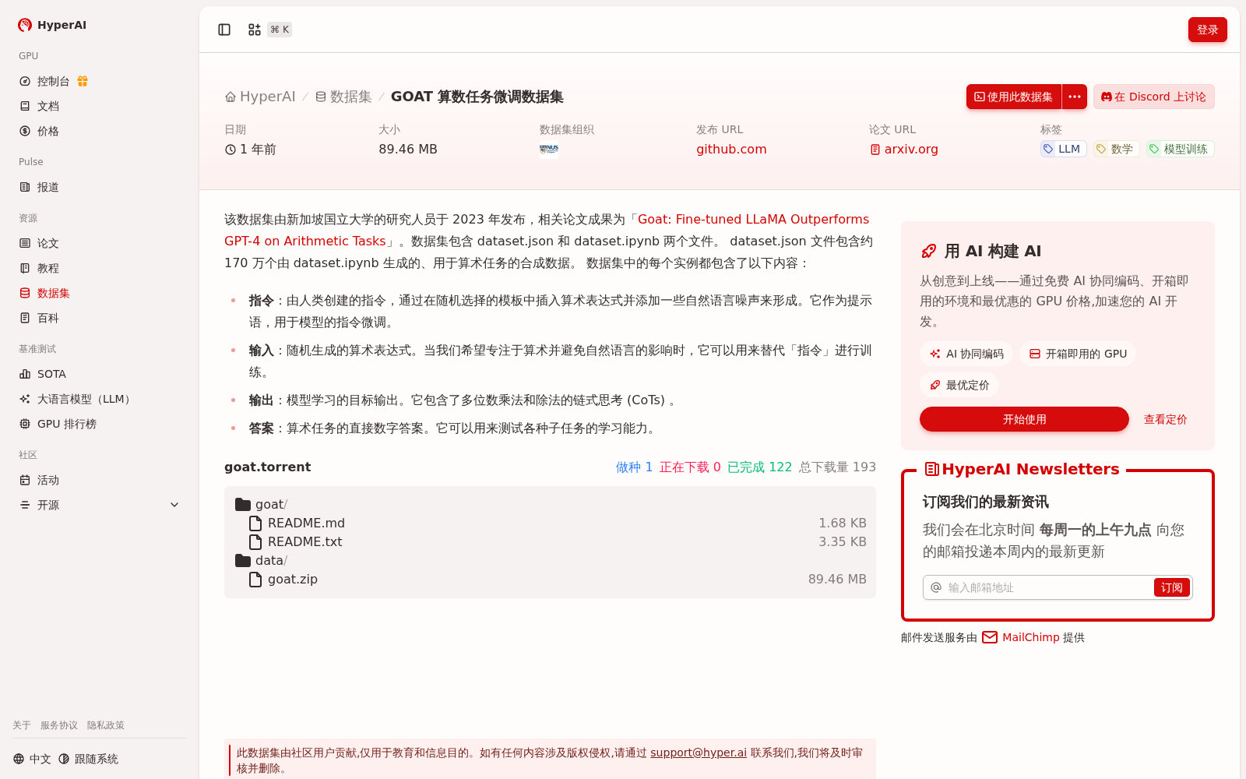
Task: Click the 开始使用 button
Action: tap(1024, 419)
